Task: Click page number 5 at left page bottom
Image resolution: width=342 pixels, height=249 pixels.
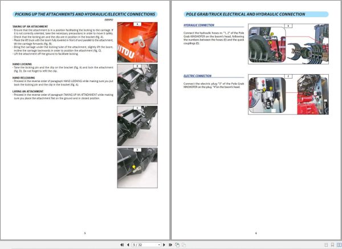Action: click(x=85, y=233)
